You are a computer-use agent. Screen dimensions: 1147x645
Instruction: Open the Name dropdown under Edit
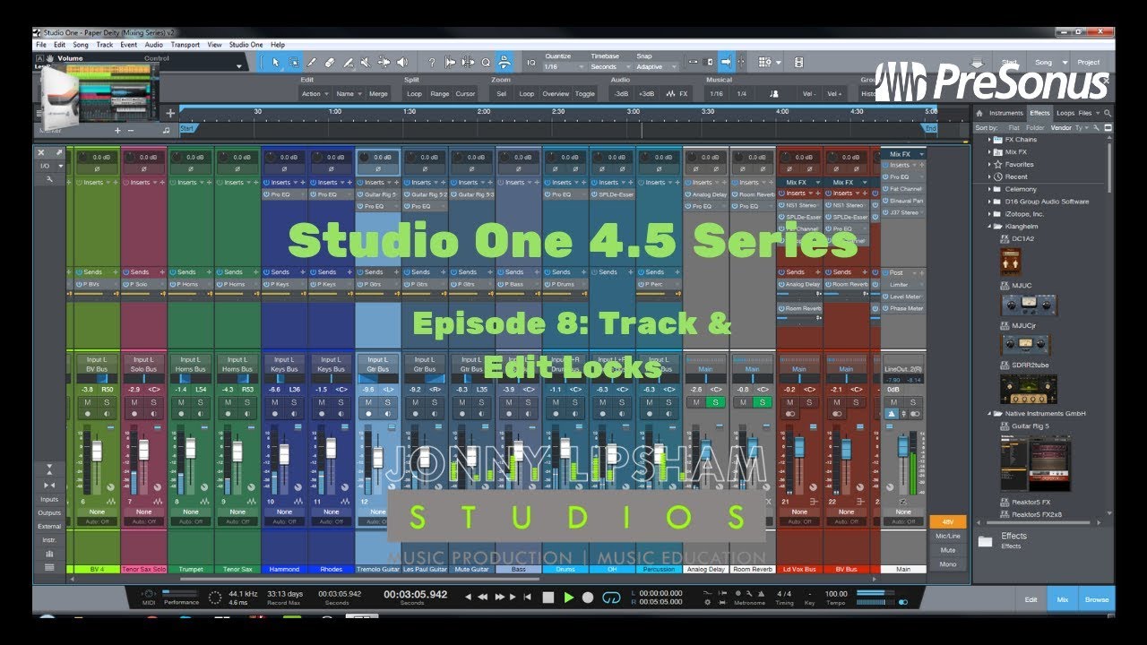coord(348,93)
